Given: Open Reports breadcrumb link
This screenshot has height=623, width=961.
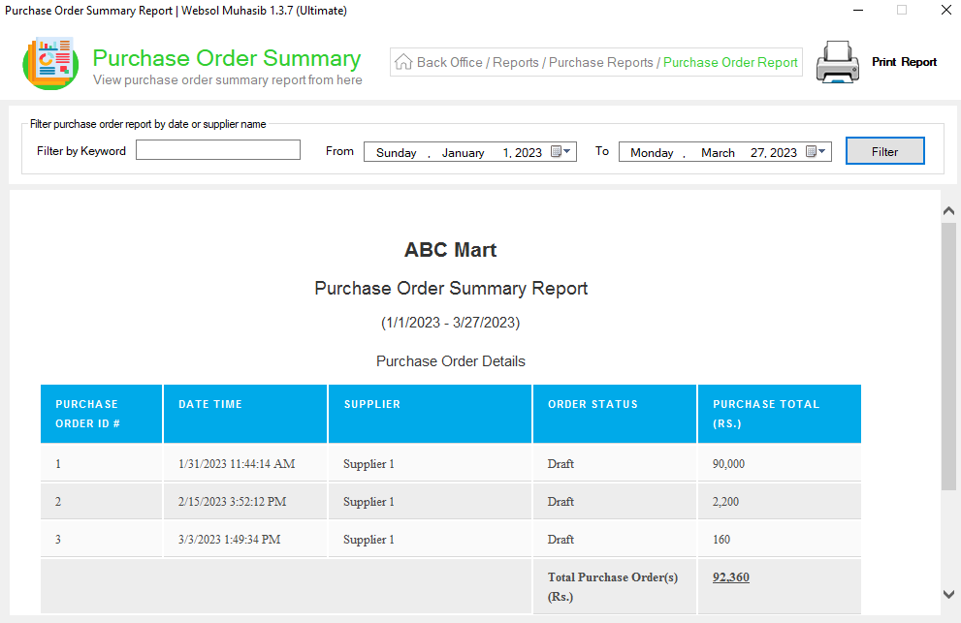Looking at the screenshot, I should pos(516,62).
